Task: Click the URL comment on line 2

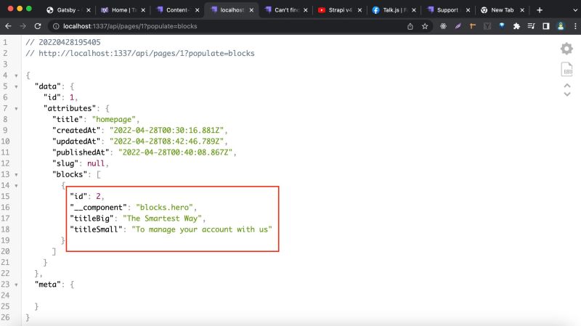Action: point(140,53)
